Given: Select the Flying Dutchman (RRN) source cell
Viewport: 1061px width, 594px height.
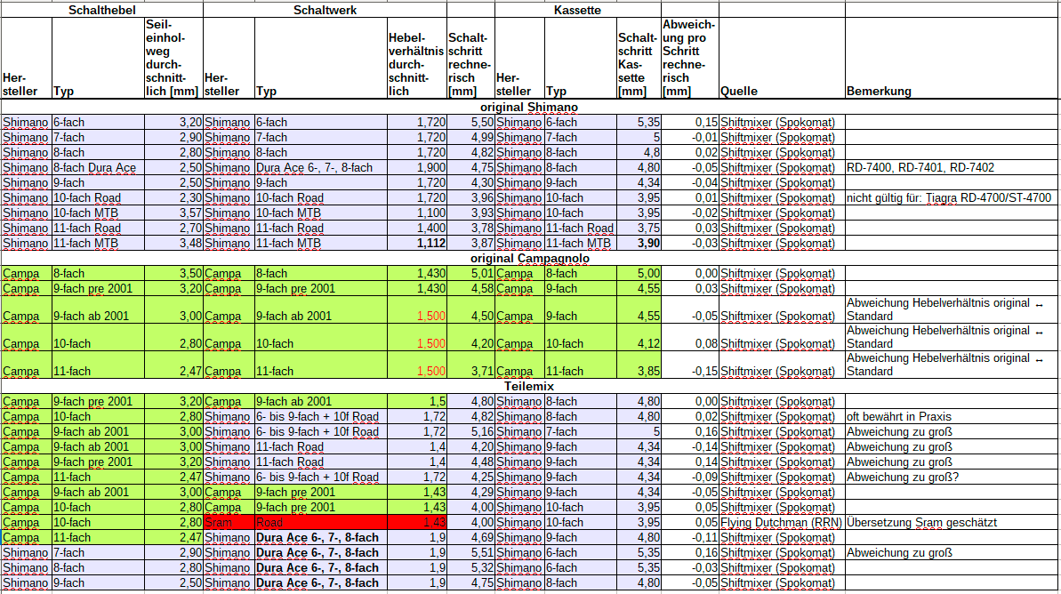Looking at the screenshot, I should 781,522.
